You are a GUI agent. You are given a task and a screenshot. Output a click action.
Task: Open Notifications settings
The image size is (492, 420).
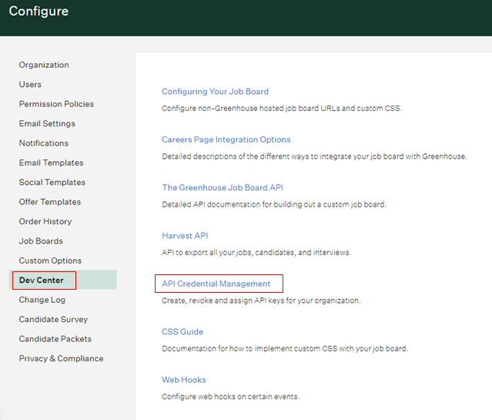(x=44, y=143)
